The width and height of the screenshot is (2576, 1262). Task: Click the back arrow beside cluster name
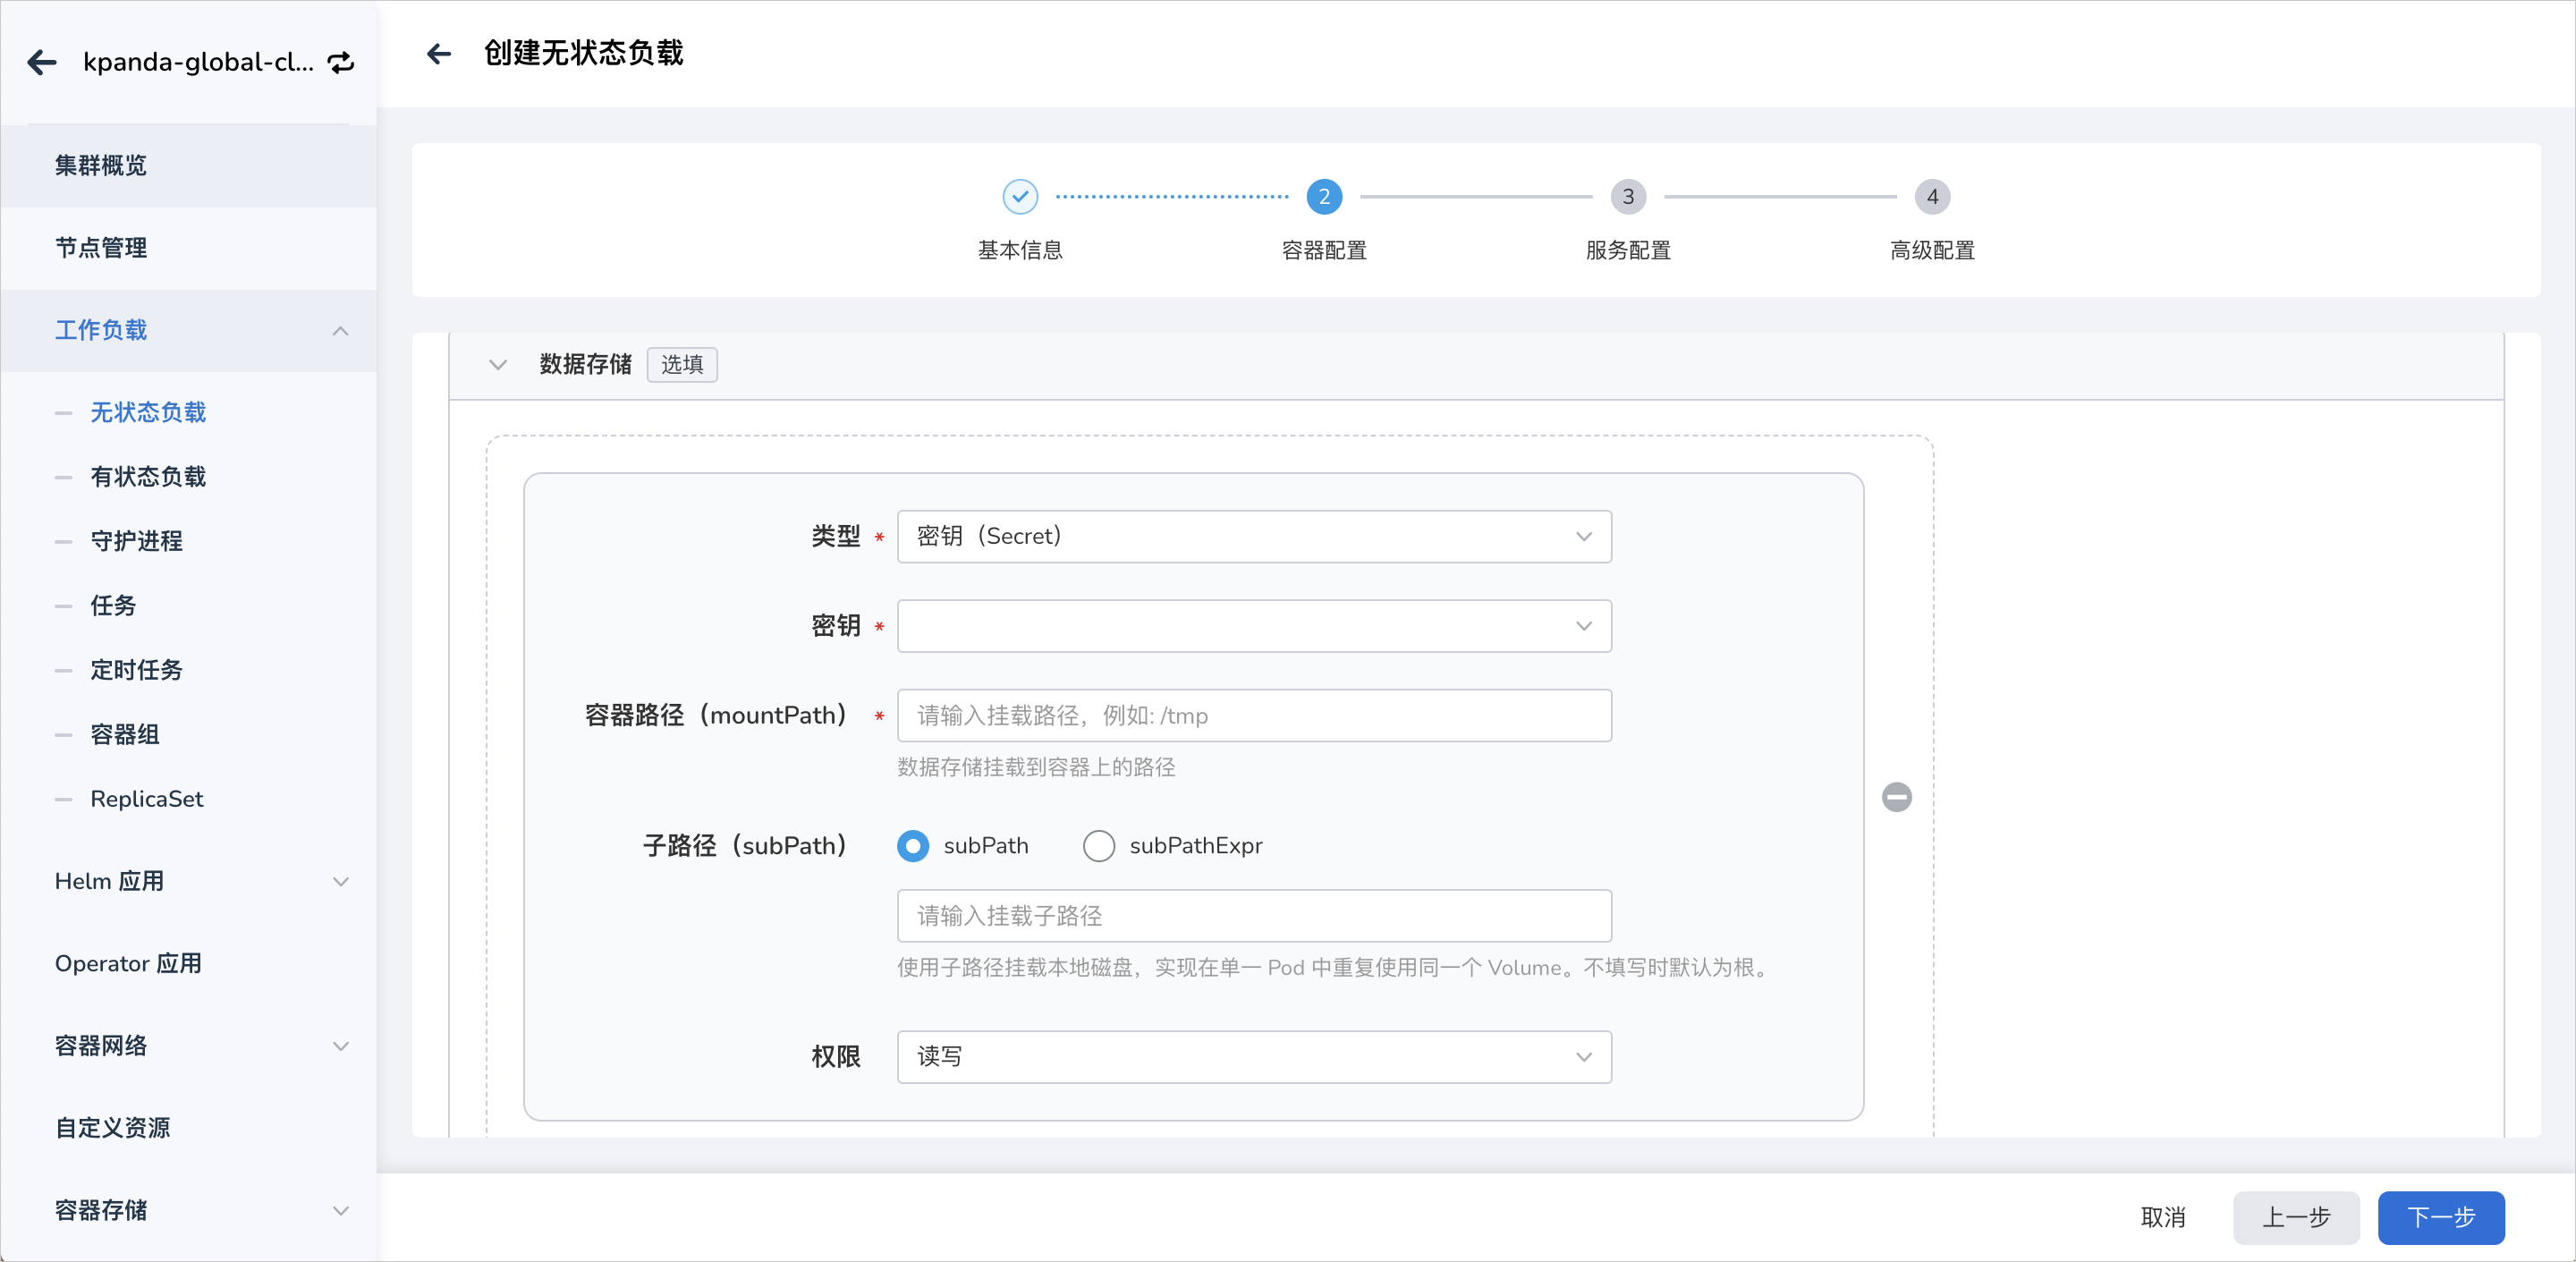tap(41, 62)
